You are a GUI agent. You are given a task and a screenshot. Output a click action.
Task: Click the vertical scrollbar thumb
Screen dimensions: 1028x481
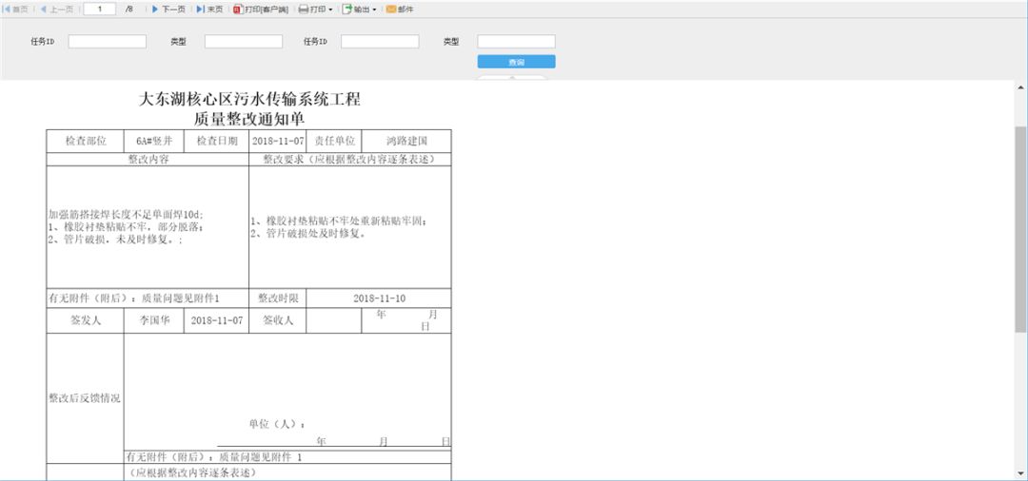click(1020, 229)
